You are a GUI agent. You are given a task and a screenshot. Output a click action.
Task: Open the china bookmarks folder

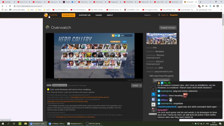(x=31, y=10)
